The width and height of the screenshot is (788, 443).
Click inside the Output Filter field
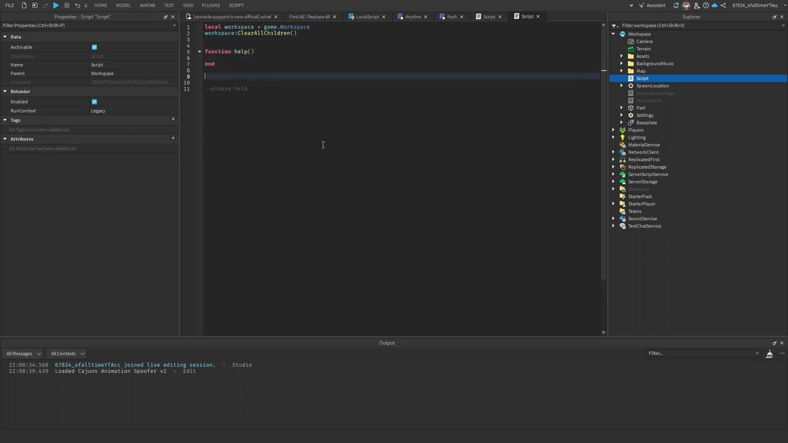[x=702, y=353]
